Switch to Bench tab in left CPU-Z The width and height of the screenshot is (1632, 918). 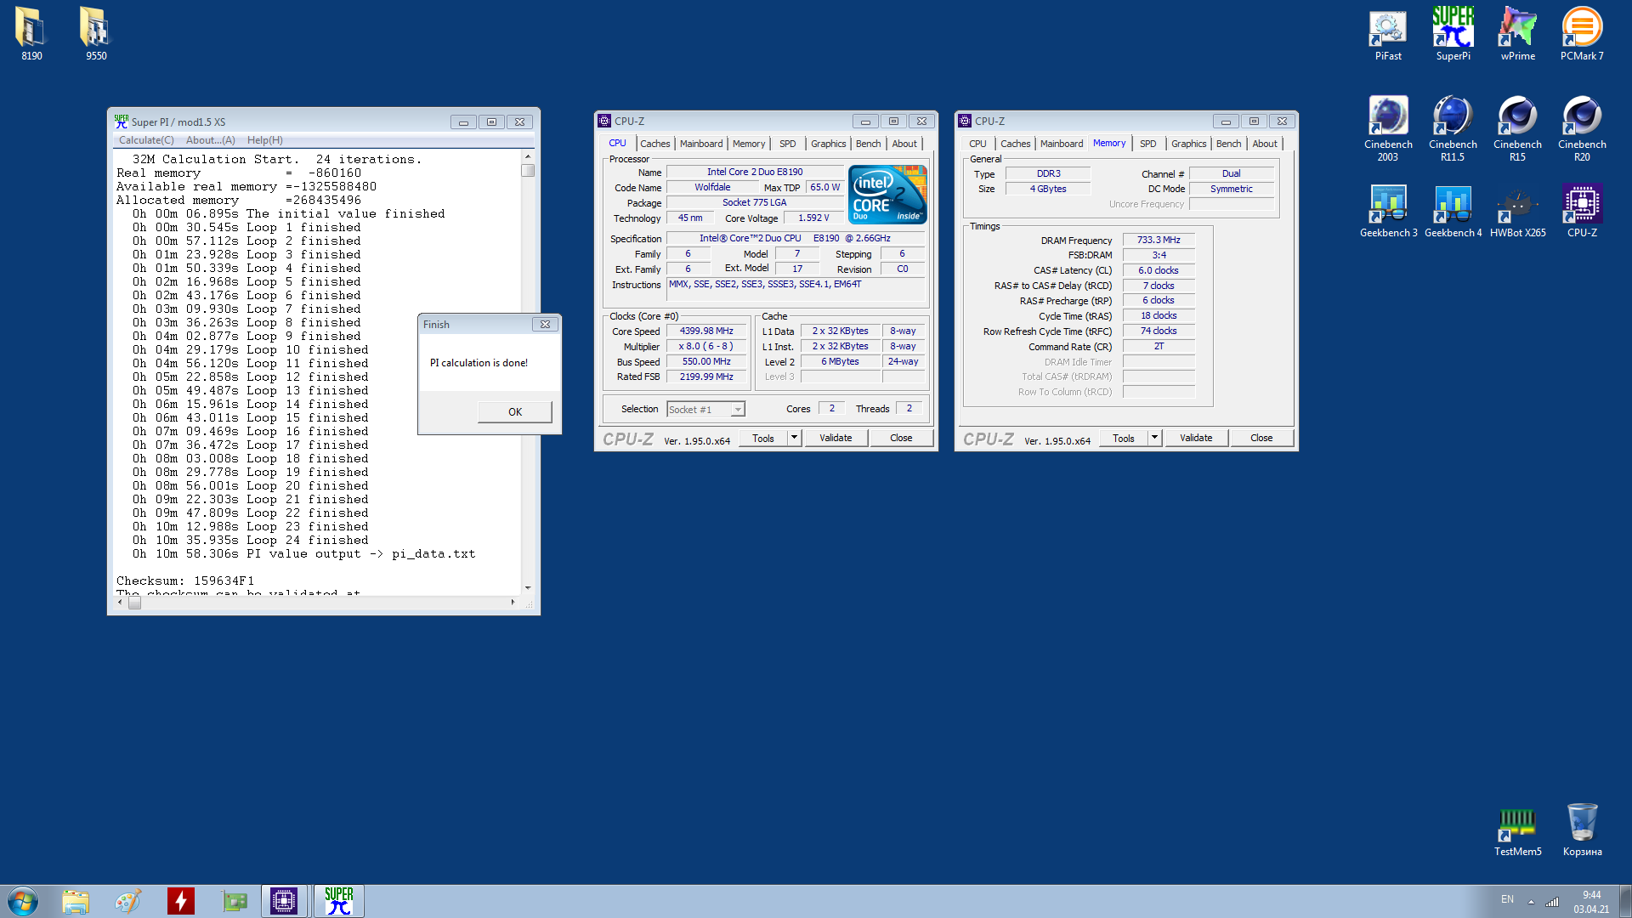[x=868, y=144]
